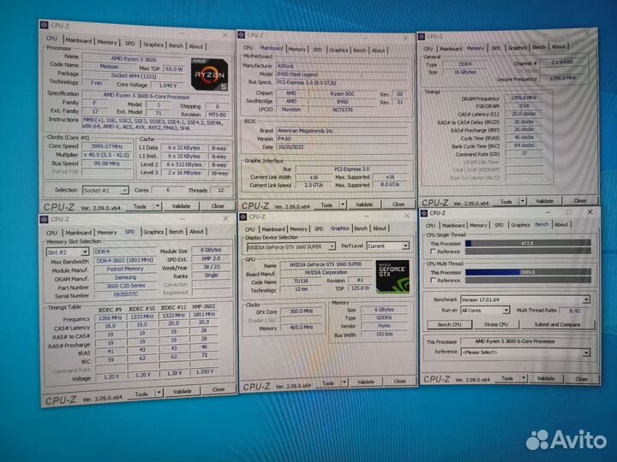Click the CPU-Z title icon in the Mainboard window
The height and width of the screenshot is (462, 617).
[241, 35]
